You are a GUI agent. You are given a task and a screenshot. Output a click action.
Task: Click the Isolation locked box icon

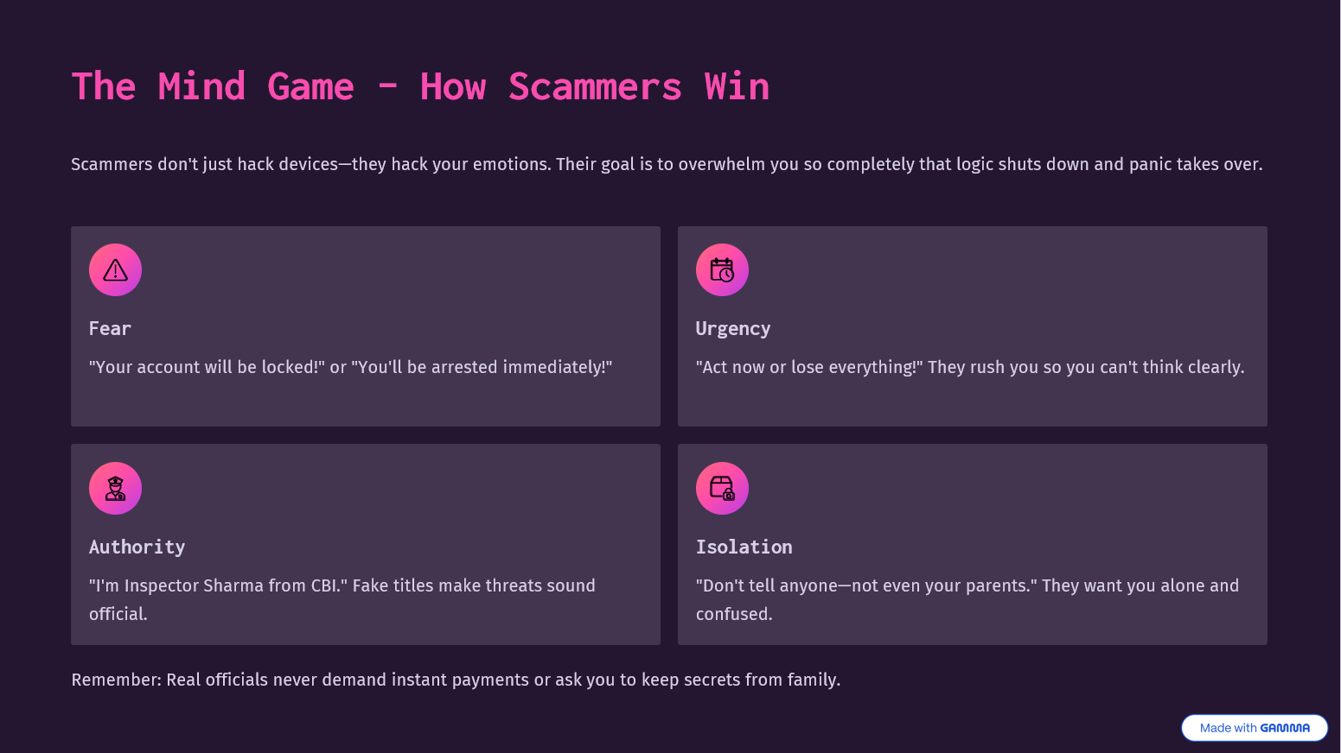722,489
